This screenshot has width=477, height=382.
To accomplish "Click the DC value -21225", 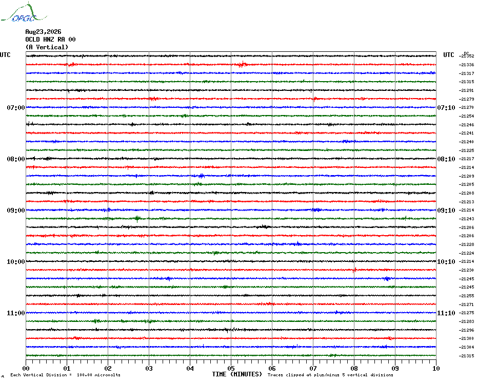I will click(x=466, y=150).
